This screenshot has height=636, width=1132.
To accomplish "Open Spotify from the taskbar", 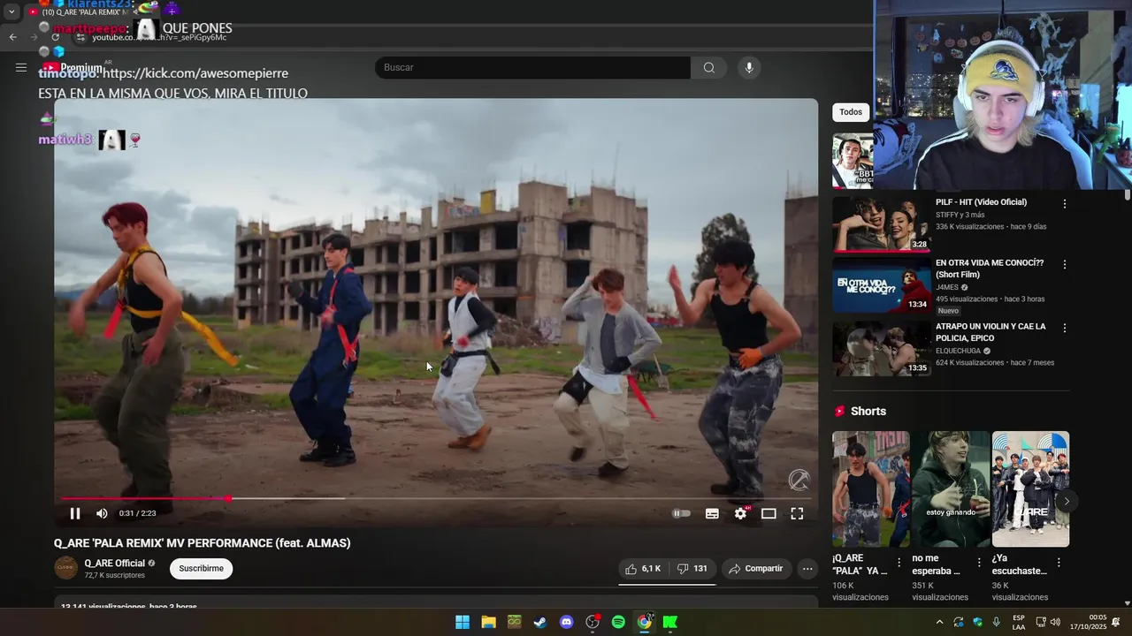I will coord(618,622).
